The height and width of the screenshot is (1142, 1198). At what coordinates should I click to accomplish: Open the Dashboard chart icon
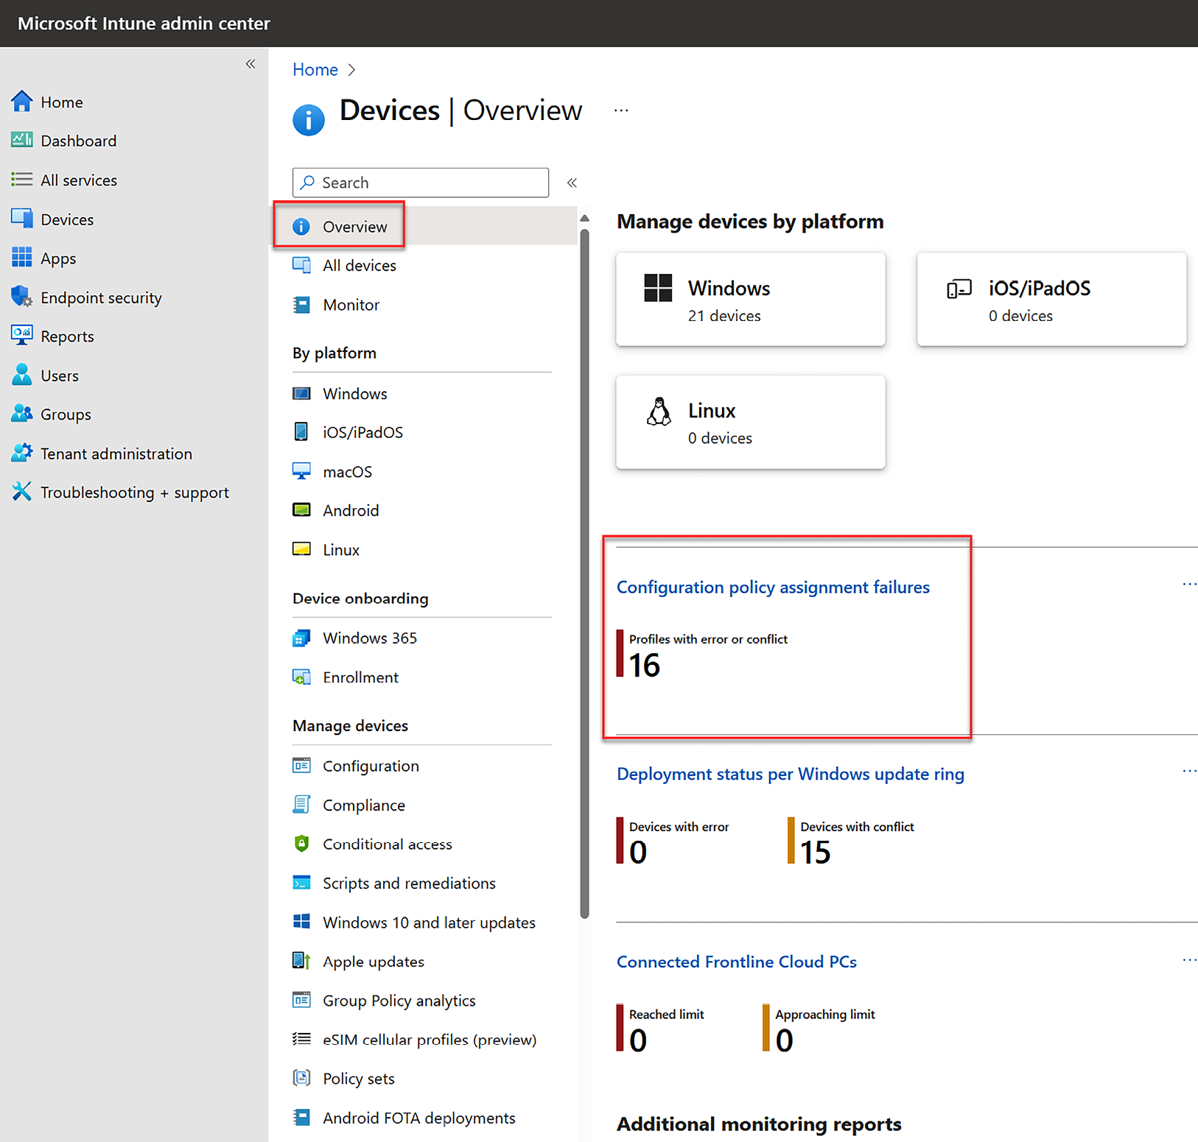pos(22,140)
